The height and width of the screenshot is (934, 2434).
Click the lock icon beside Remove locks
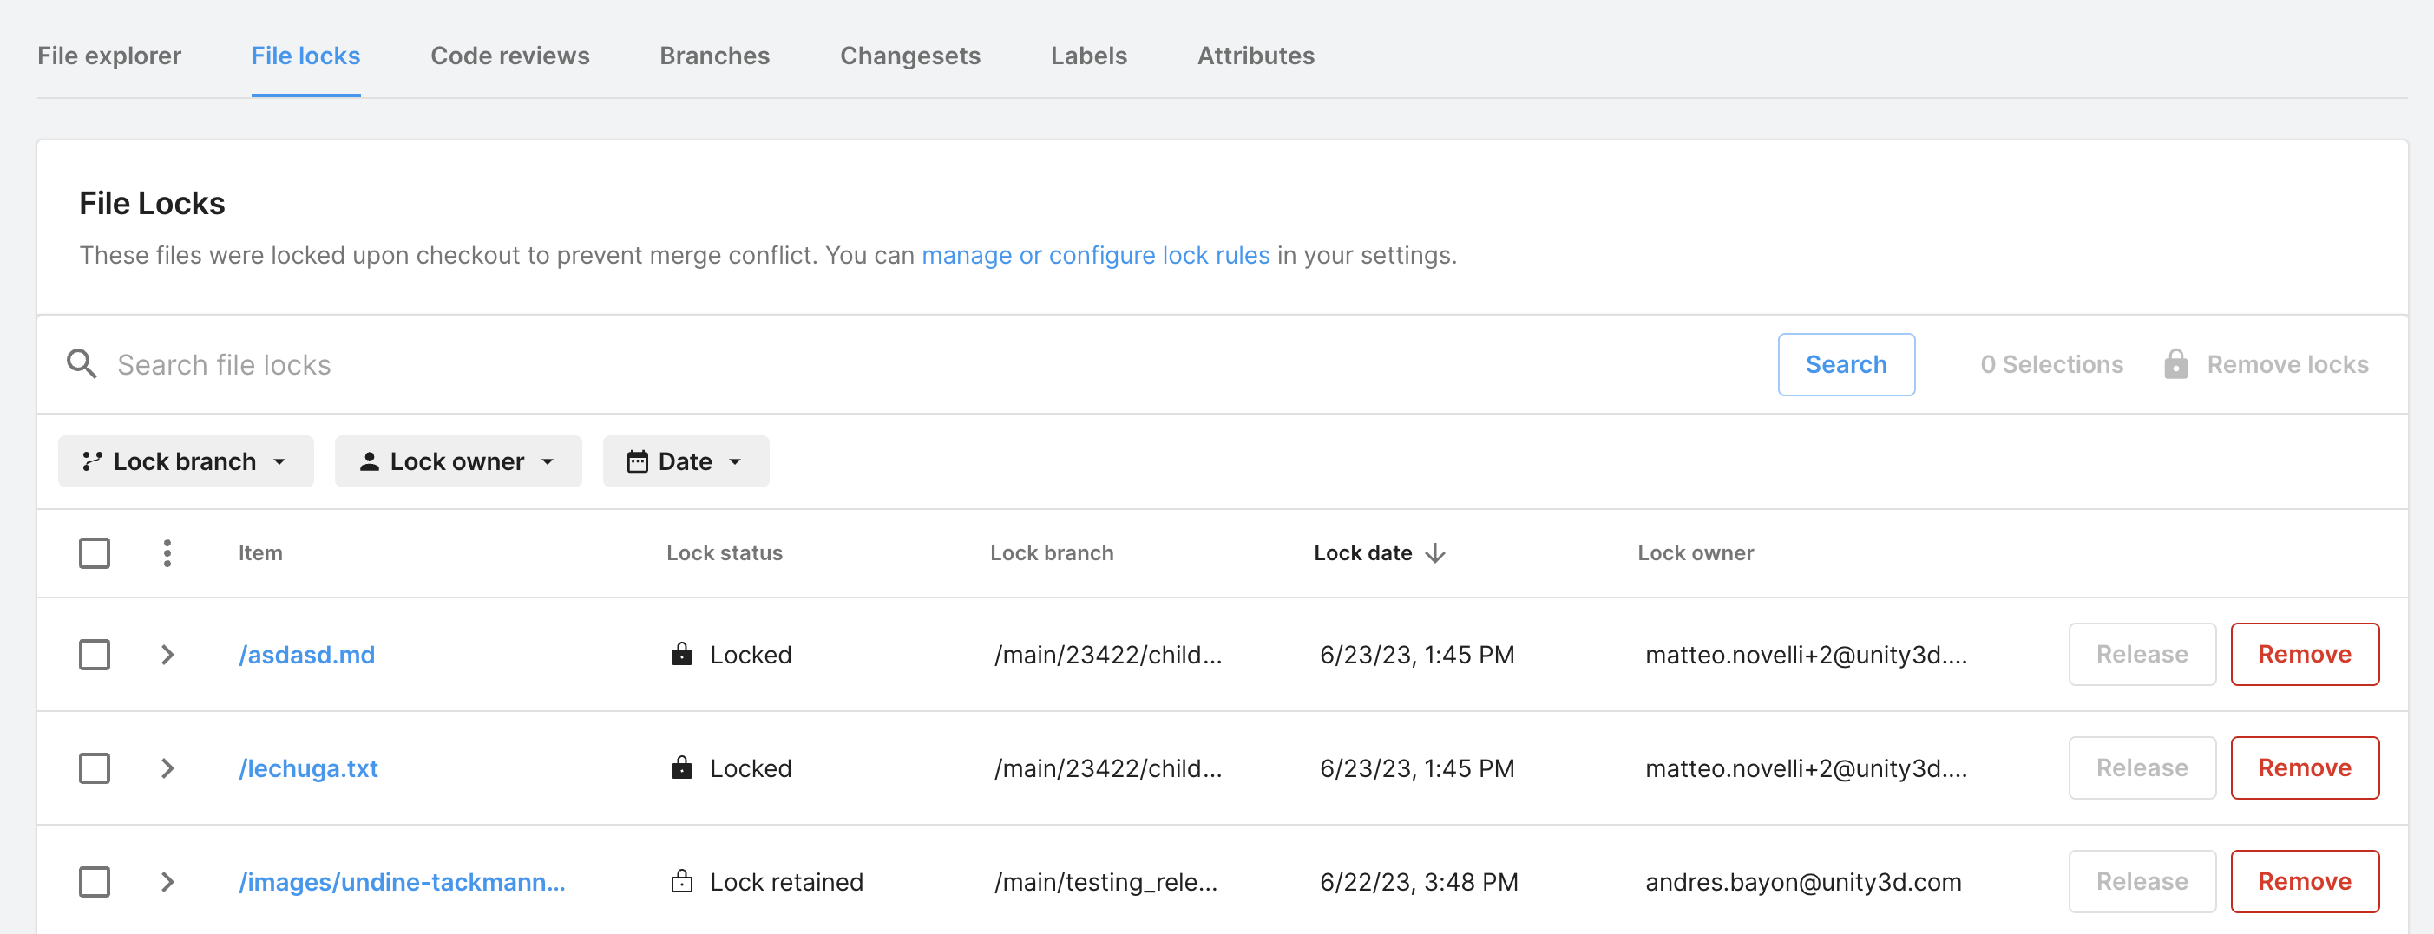2175,364
